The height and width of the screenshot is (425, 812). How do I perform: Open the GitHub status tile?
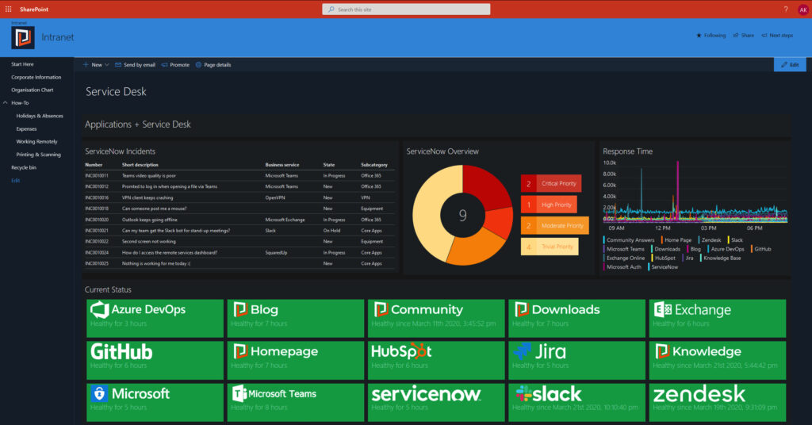(155, 360)
